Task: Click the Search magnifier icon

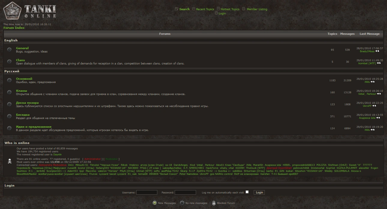Action: tap(177, 9)
